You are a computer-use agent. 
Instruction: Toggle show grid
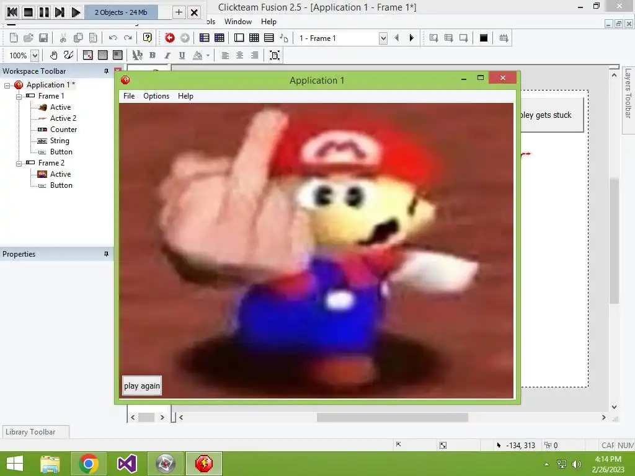pyautogui.click(x=103, y=55)
